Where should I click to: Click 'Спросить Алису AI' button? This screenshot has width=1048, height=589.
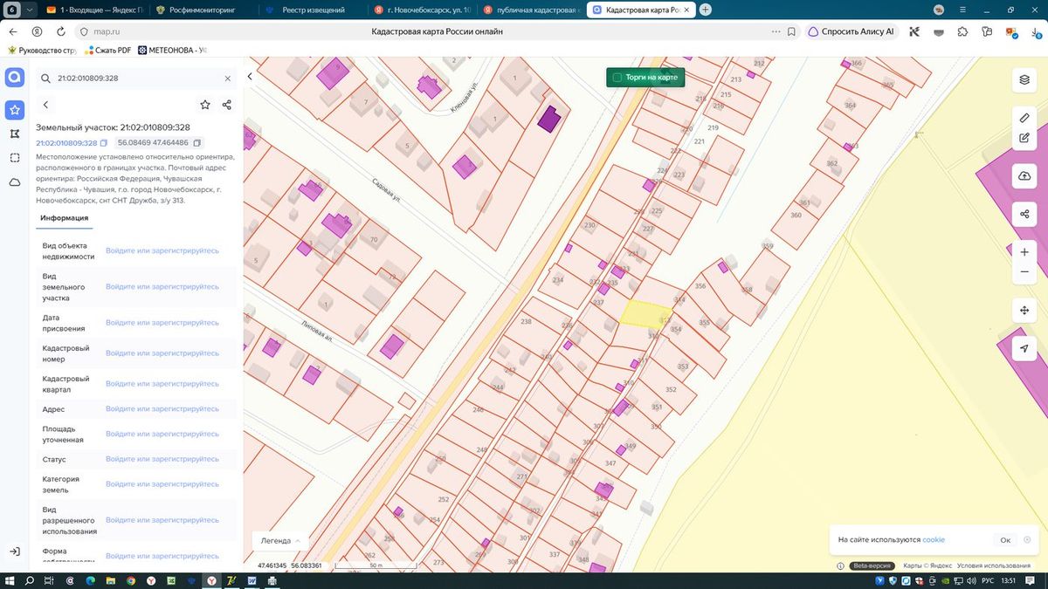pyautogui.click(x=851, y=31)
